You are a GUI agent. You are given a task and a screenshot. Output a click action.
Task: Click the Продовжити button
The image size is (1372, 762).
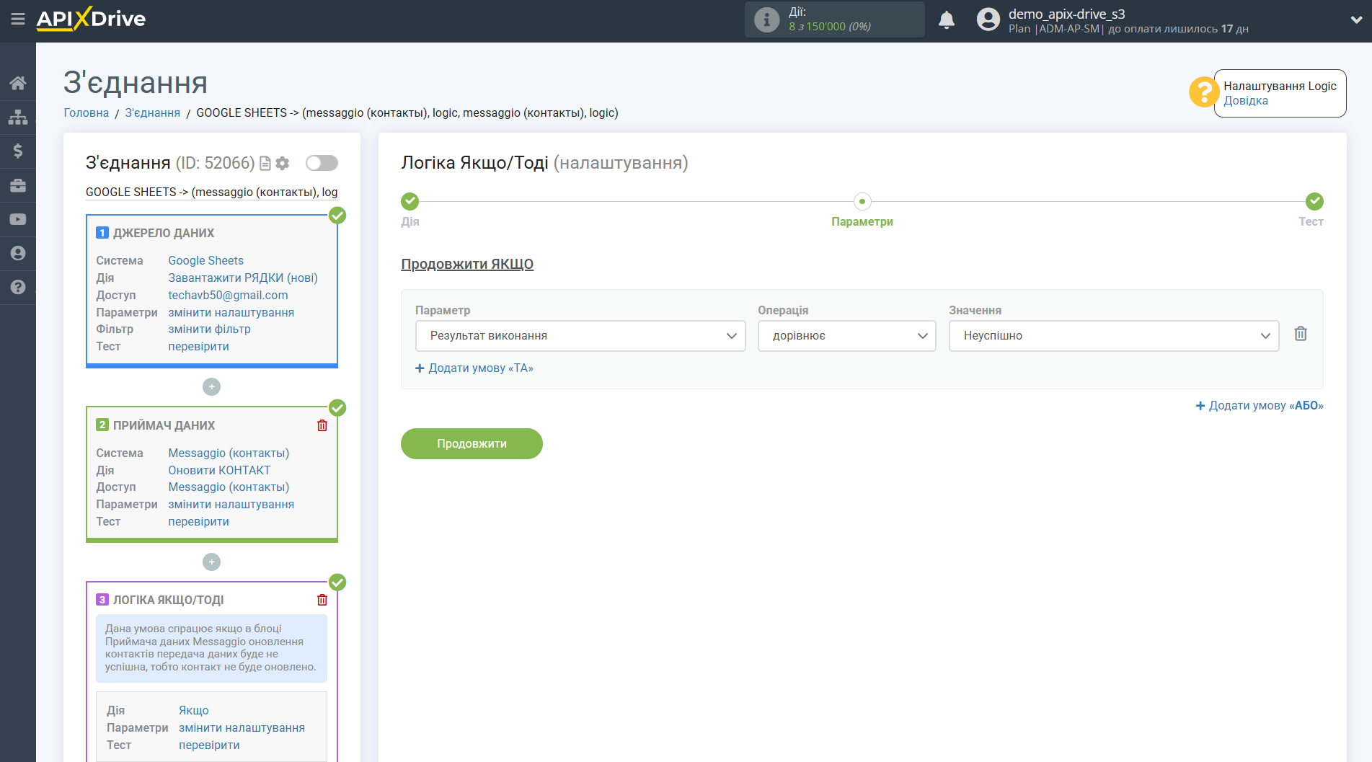click(472, 443)
